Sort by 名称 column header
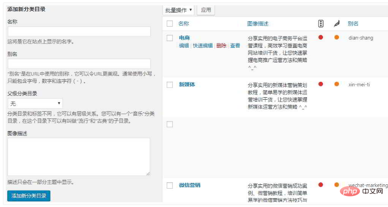 184,24
